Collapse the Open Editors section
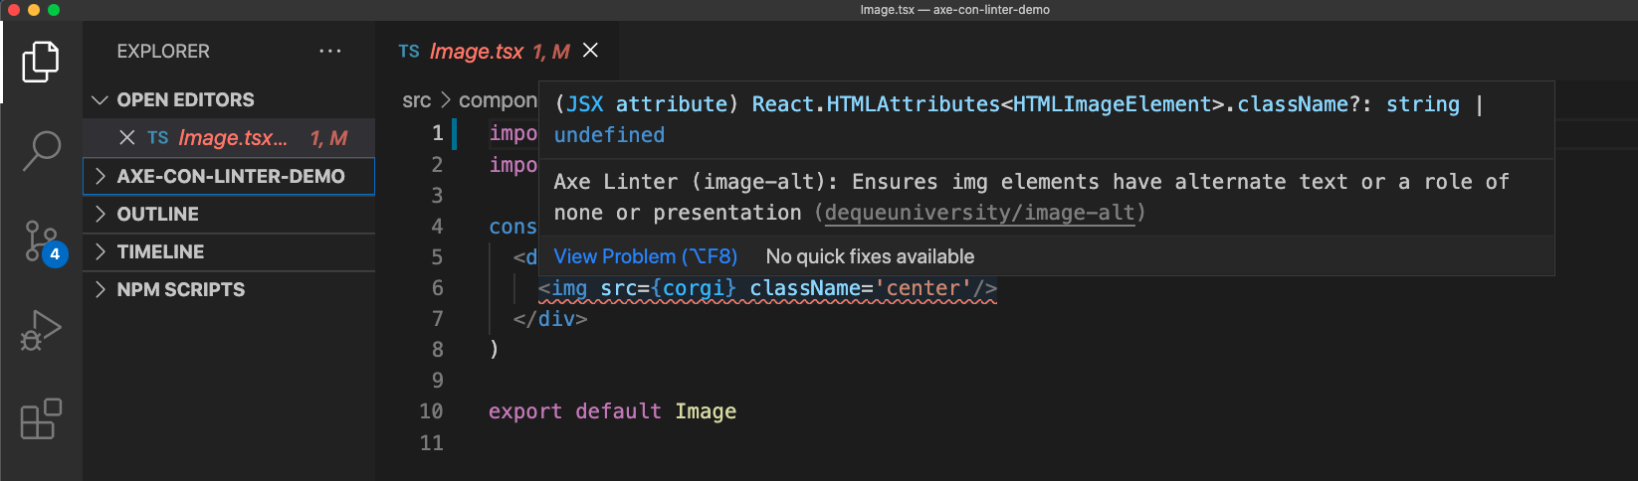The width and height of the screenshot is (1638, 481). 100,100
